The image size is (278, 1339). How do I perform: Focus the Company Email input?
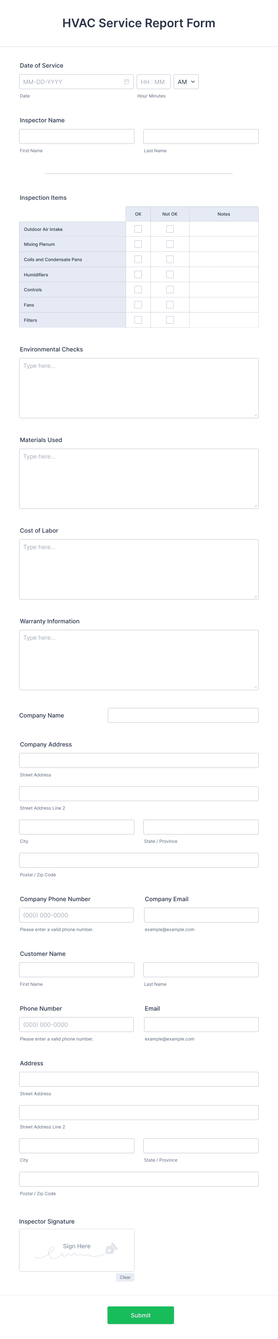pyautogui.click(x=201, y=915)
